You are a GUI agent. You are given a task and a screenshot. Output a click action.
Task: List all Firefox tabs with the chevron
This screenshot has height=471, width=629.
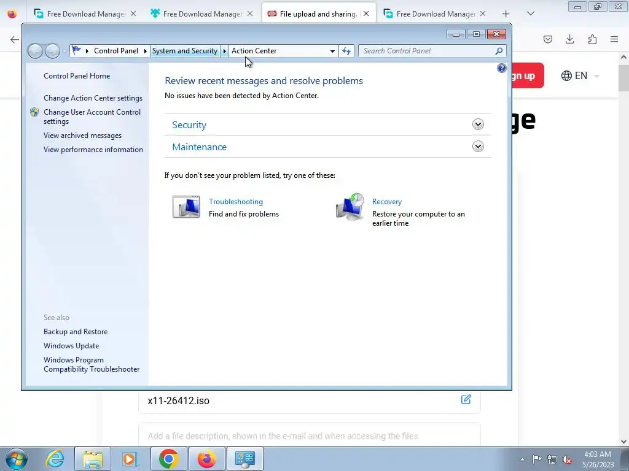tap(530, 13)
